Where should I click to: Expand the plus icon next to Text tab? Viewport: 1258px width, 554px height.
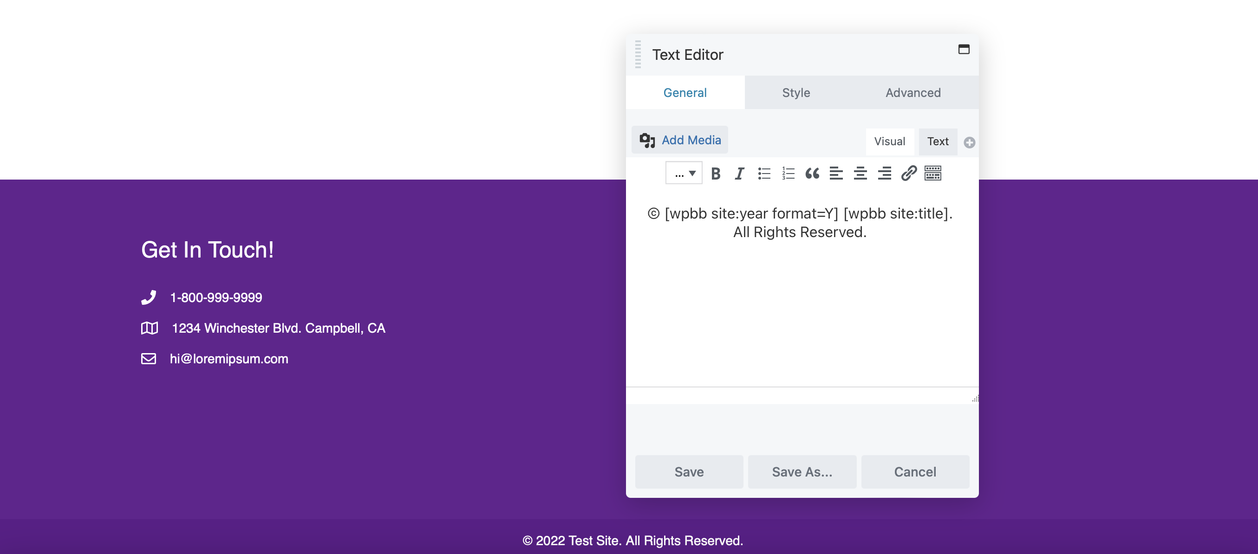[969, 142]
